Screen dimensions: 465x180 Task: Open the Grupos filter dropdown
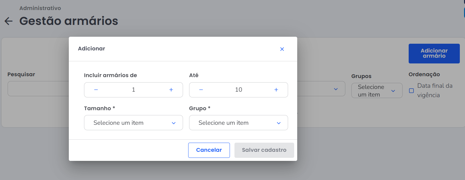click(x=377, y=91)
